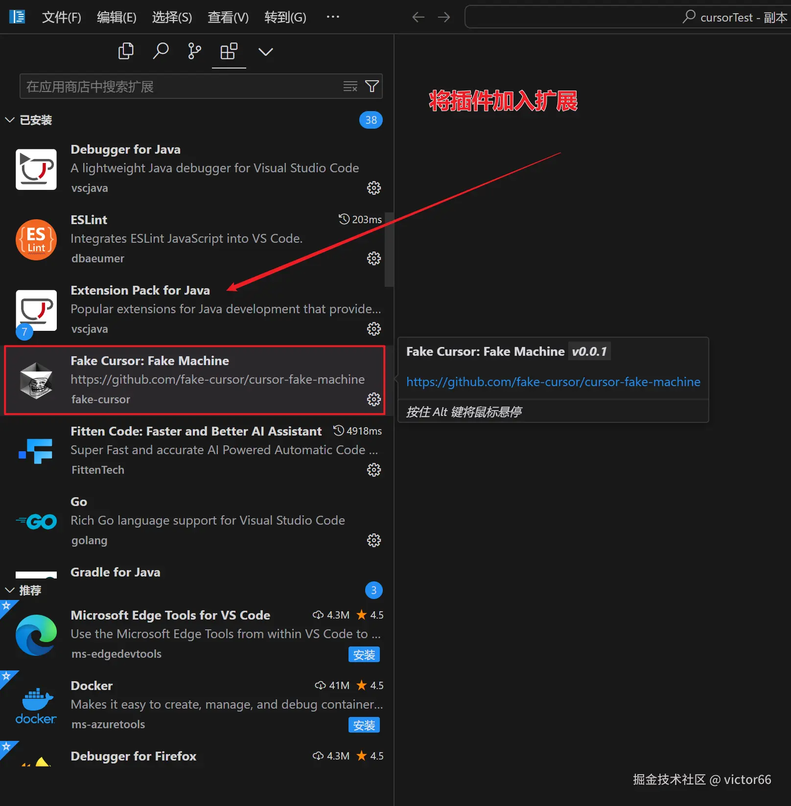Open the GitHub link in hover tooltip
The height and width of the screenshot is (806, 791).
553,382
